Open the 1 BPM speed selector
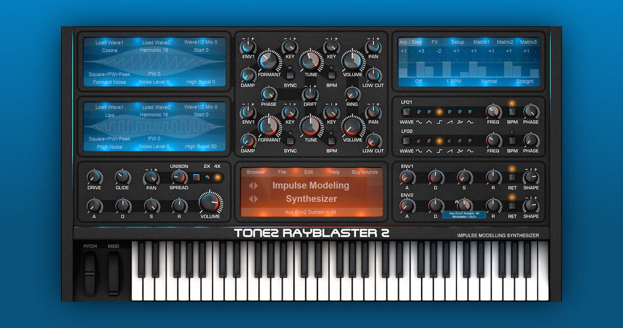The width and height of the screenshot is (623, 328). (454, 81)
